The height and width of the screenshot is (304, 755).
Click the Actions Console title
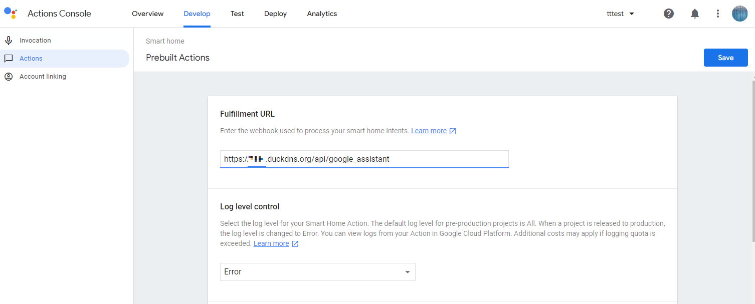[x=59, y=14]
